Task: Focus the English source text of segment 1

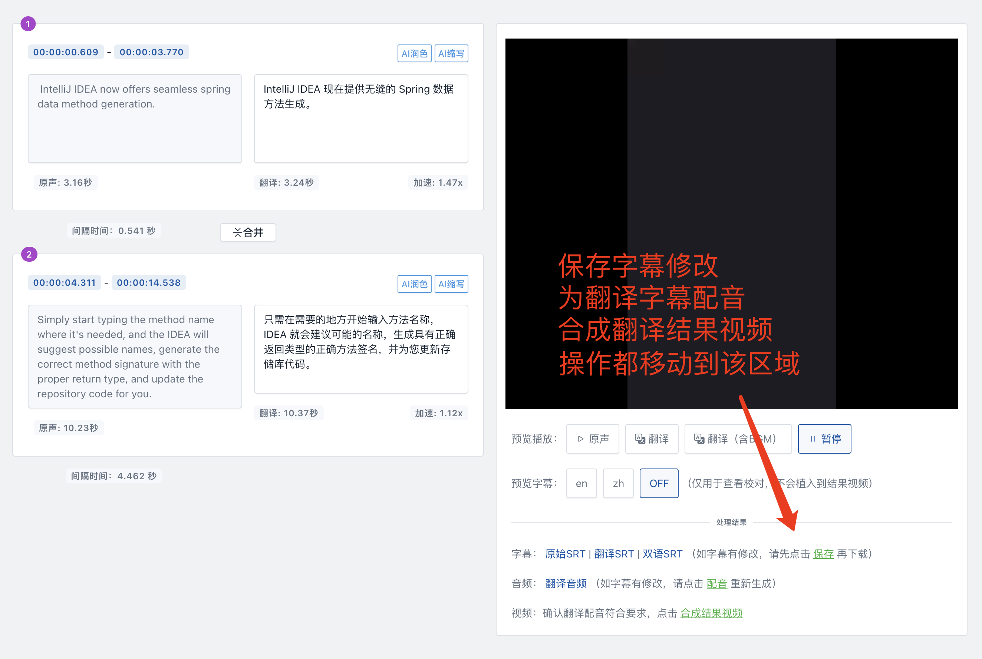Action: click(135, 119)
